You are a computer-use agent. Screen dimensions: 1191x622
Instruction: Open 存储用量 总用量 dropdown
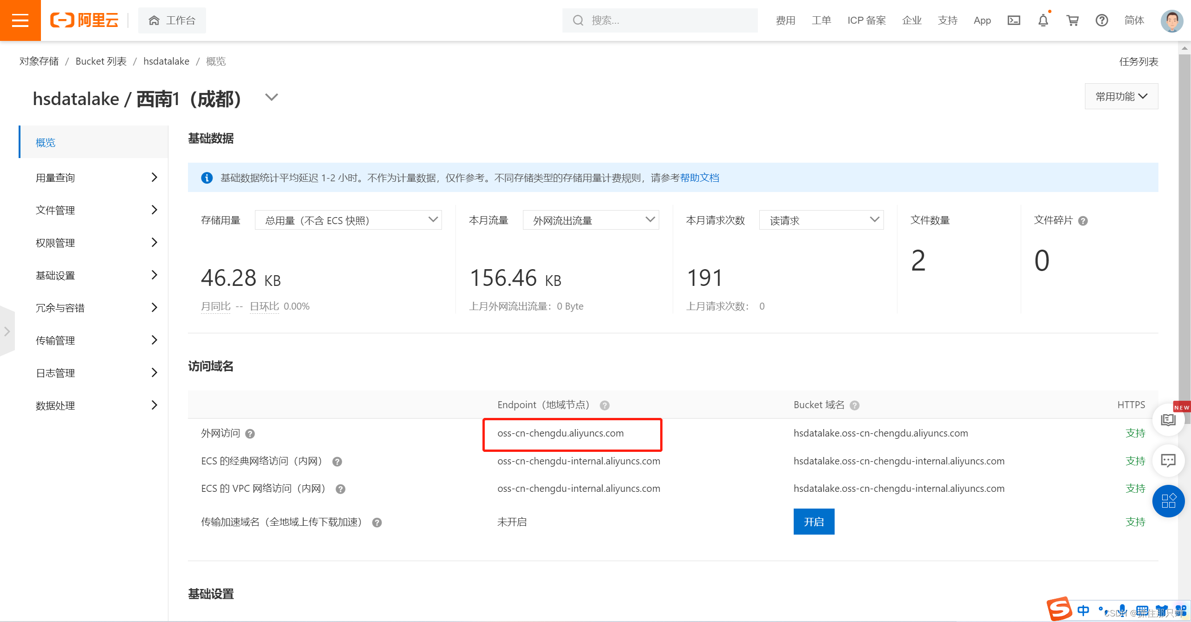pos(348,220)
